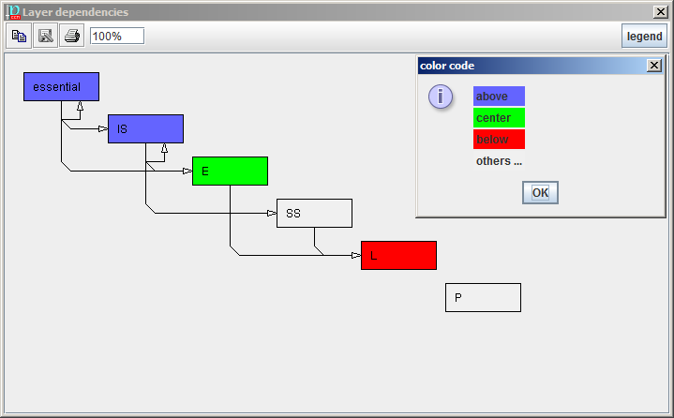The image size is (674, 418).
Task: Click the print toolbar icon
Action: tap(72, 36)
